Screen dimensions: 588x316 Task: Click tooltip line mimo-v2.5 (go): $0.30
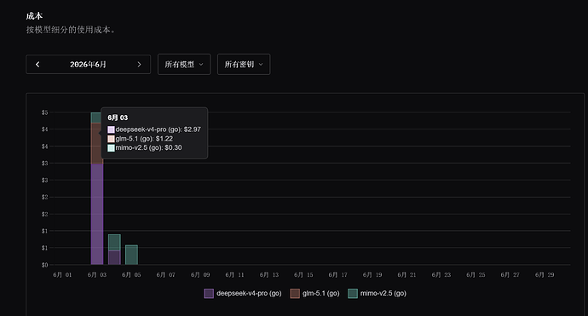pos(145,147)
